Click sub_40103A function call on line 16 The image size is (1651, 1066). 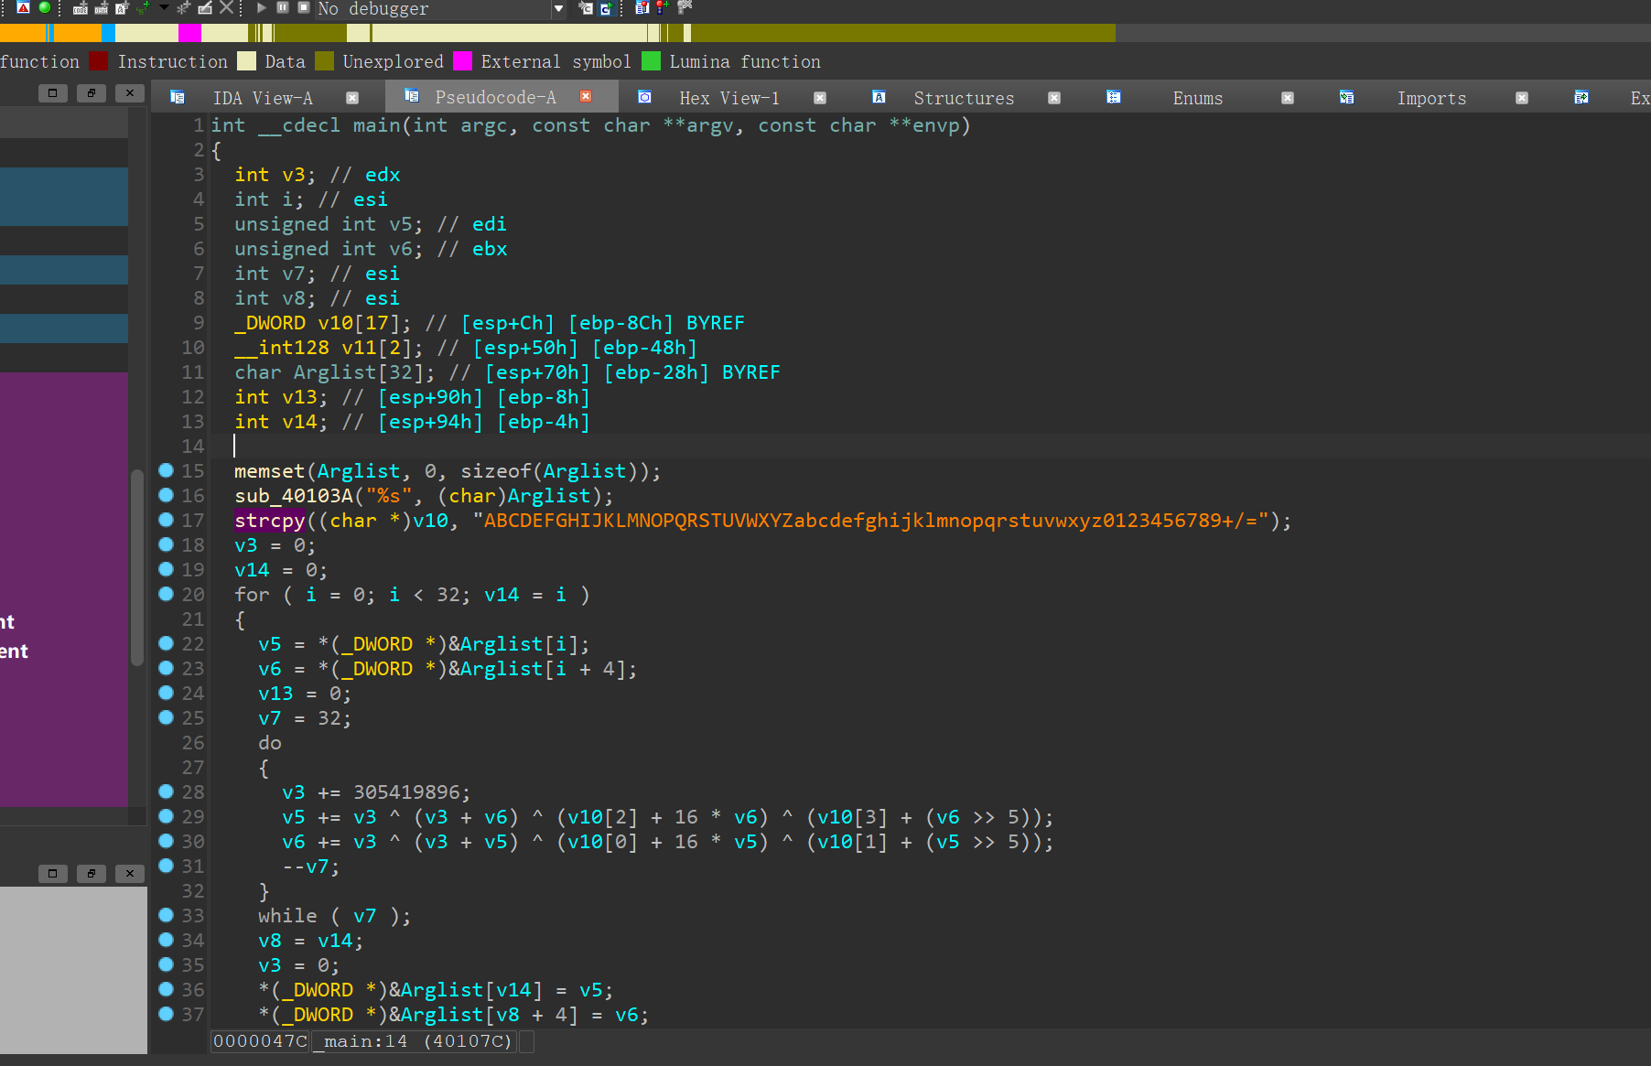[293, 496]
